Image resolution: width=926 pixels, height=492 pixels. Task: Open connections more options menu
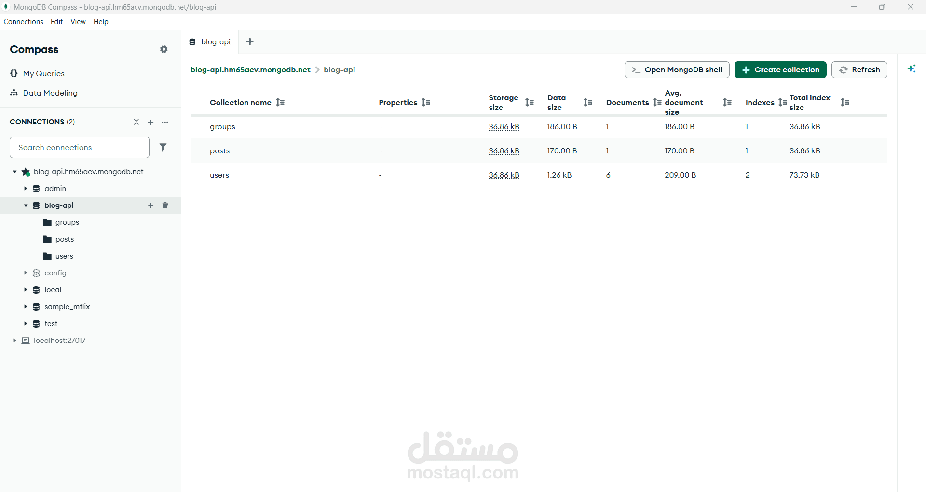click(x=165, y=122)
